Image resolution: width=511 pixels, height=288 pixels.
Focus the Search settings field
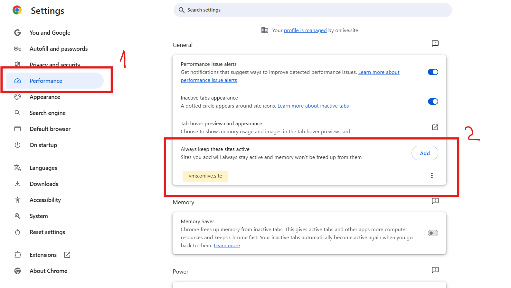(x=312, y=10)
